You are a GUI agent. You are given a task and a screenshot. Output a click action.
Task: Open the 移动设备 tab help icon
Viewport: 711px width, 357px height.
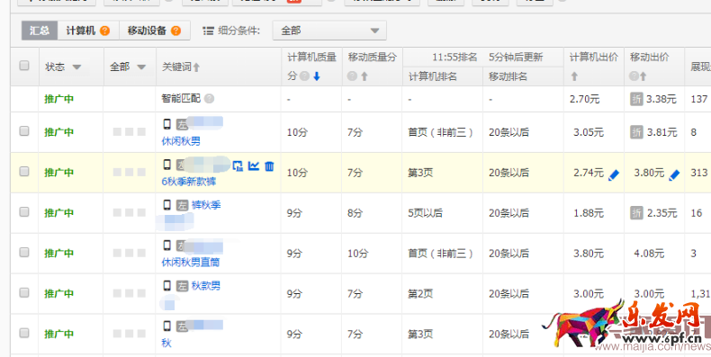point(175,31)
